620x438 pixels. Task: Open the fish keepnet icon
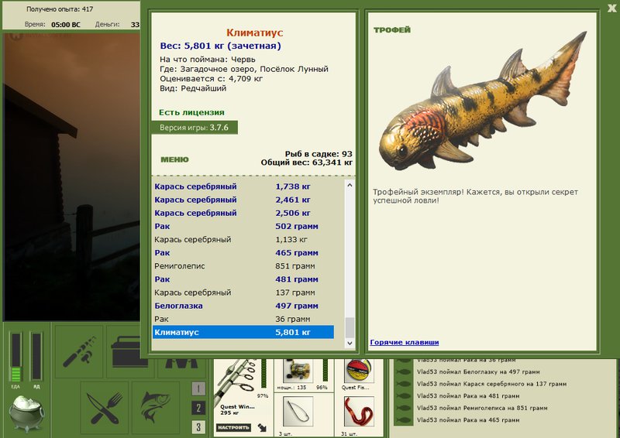pos(156,408)
